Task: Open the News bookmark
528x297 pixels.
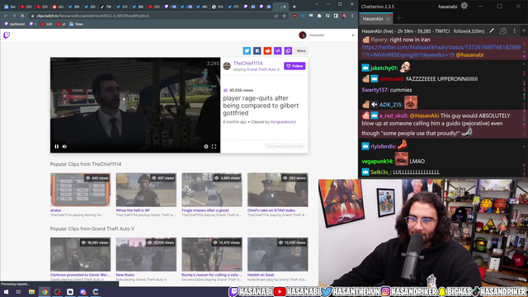Action: [x=76, y=24]
